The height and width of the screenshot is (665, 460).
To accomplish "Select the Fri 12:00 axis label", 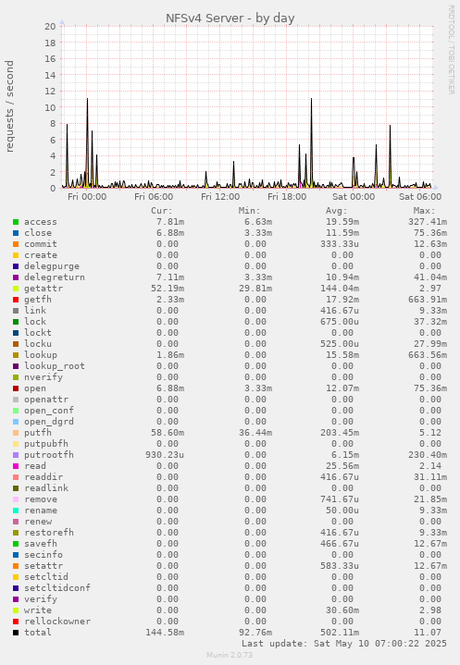I will click(220, 197).
